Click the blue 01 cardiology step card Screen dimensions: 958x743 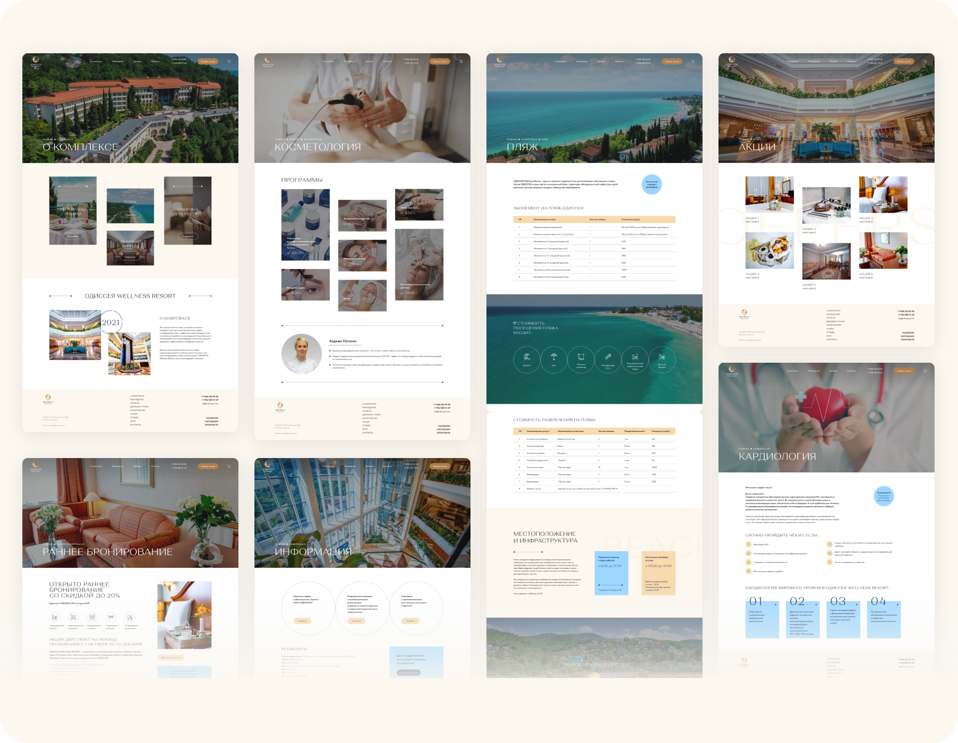(x=762, y=618)
